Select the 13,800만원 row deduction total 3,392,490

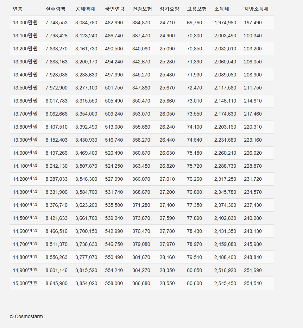(x=86, y=127)
